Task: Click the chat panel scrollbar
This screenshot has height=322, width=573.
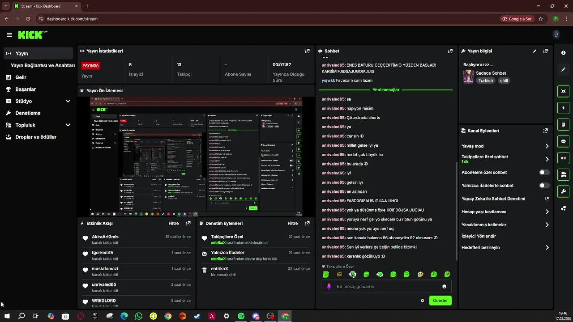Action: [457, 210]
